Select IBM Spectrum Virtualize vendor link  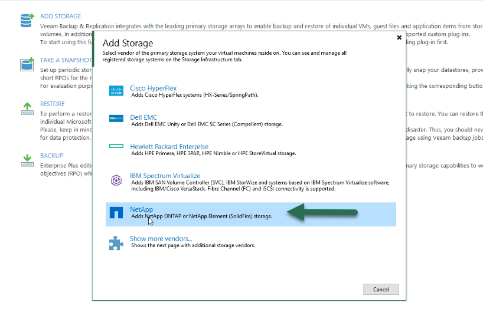pyautogui.click(x=165, y=176)
